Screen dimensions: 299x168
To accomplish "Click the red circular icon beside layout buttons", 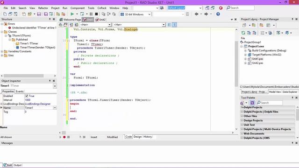I will [221, 8].
